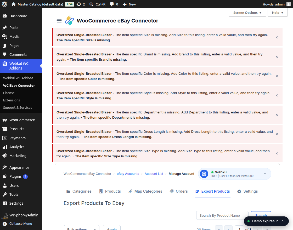Click the Demo expires timer badge

click(266, 221)
